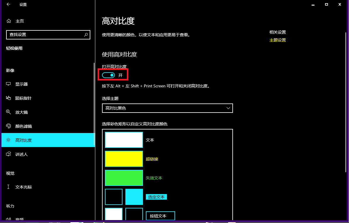
Task: Click the back arrow to return
Action: (8, 4)
